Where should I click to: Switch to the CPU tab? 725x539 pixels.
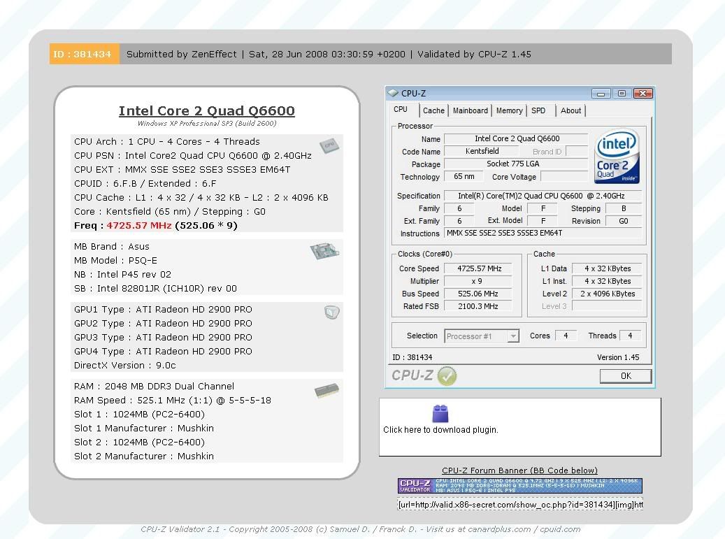[x=401, y=110]
